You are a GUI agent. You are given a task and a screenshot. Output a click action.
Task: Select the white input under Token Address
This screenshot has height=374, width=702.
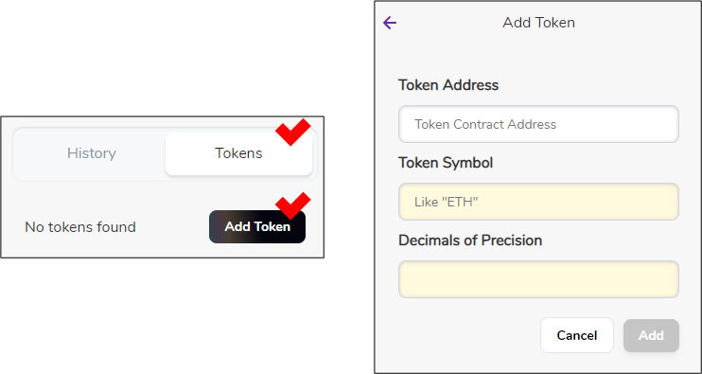(538, 124)
